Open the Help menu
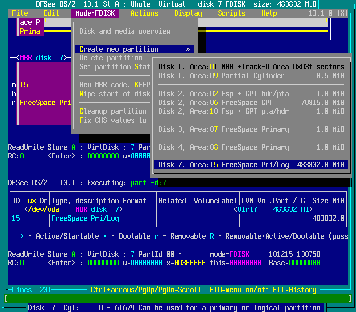Image resolution: width=356 pixels, height=312 pixels. click(x=269, y=13)
